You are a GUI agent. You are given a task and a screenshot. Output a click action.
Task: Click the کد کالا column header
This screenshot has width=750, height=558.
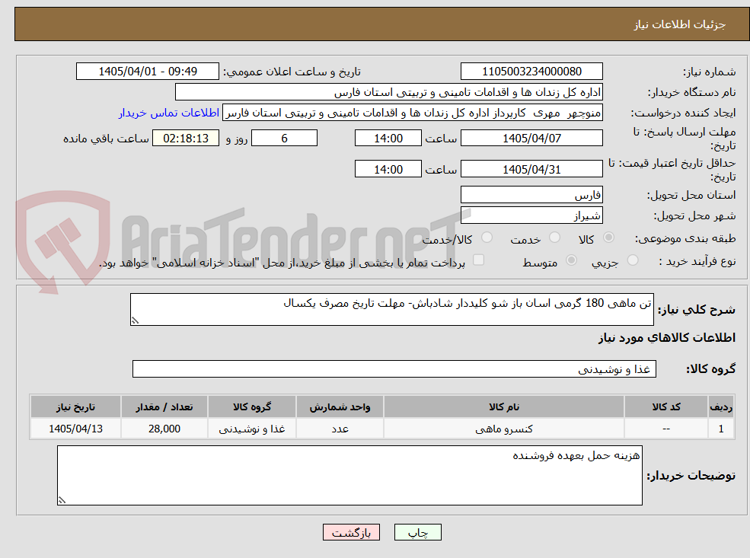click(x=665, y=407)
